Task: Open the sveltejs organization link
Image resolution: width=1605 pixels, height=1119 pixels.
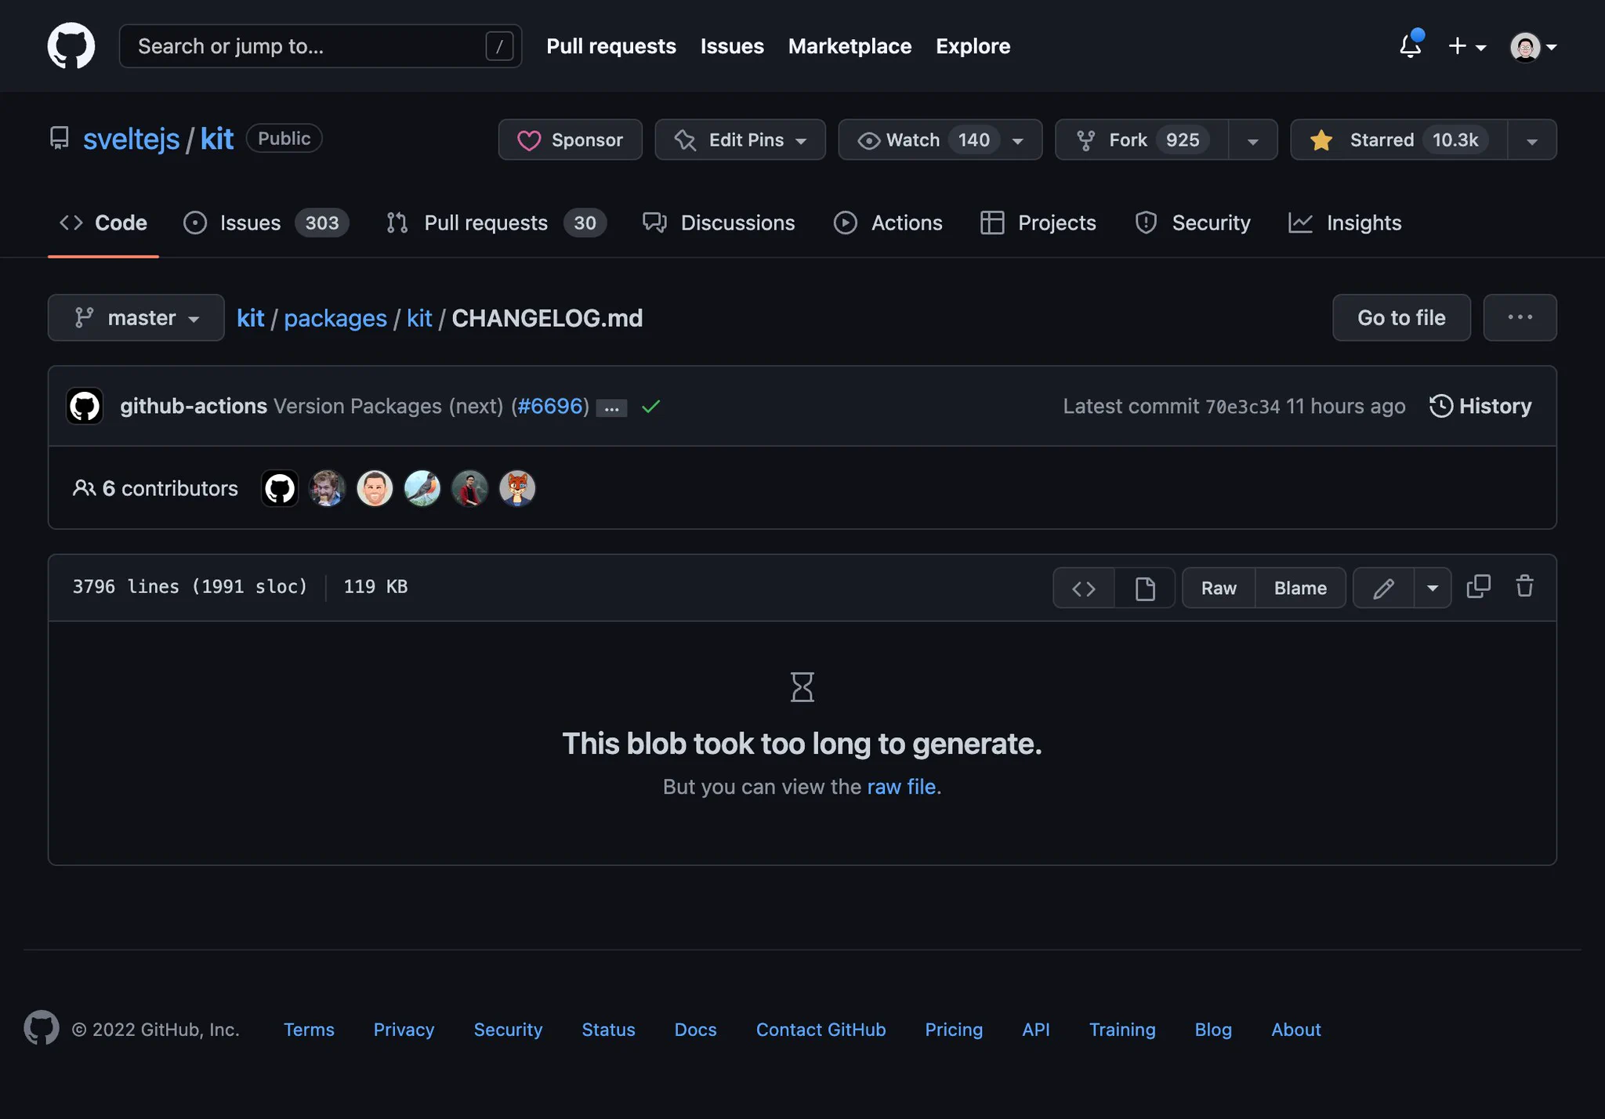Action: 132,139
